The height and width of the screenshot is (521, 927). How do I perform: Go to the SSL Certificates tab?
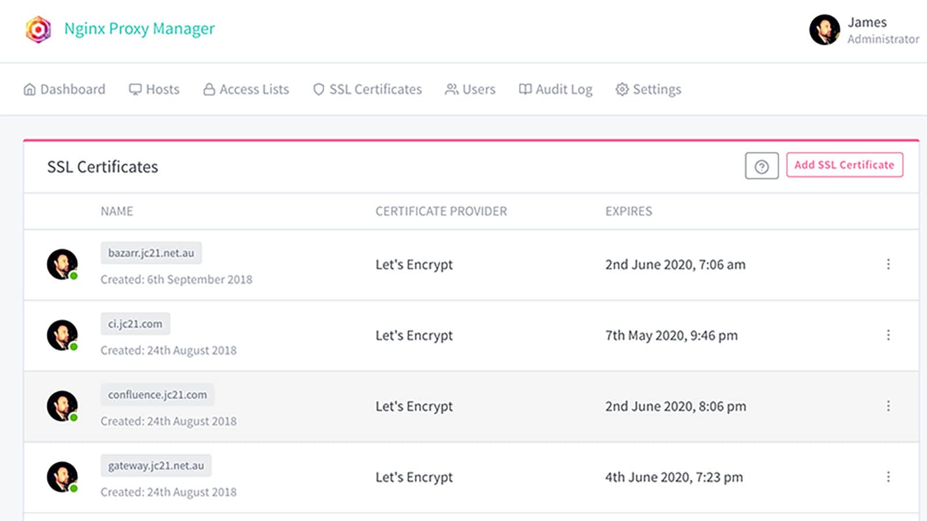367,89
